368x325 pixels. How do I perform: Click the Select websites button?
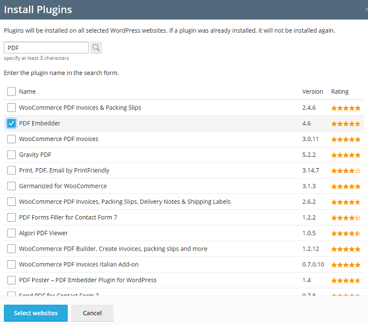pyautogui.click(x=36, y=313)
